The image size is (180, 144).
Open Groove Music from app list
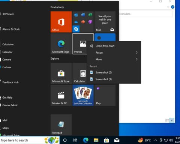point(10,105)
